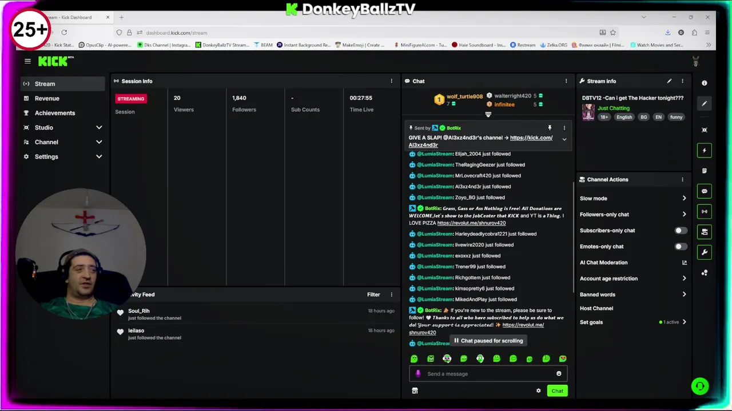
Task: Open the emoji picker in message box
Action: (x=559, y=374)
